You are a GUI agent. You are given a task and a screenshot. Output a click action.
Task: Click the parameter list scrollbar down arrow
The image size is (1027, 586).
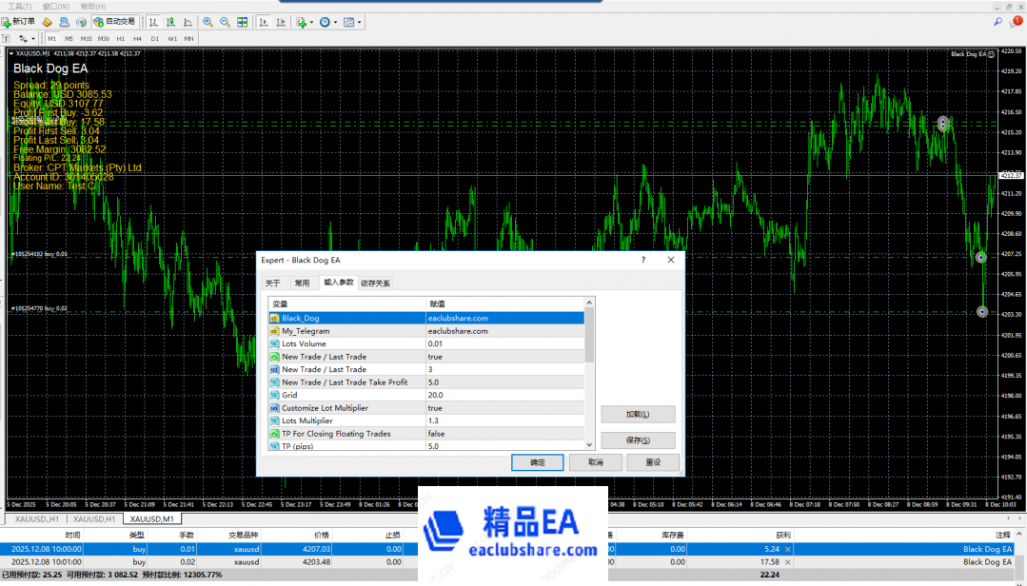click(x=590, y=444)
